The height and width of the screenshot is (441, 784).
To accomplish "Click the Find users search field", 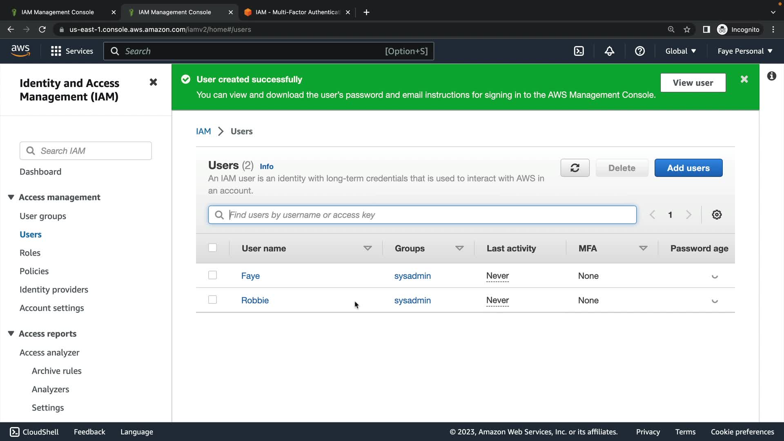I will [422, 215].
